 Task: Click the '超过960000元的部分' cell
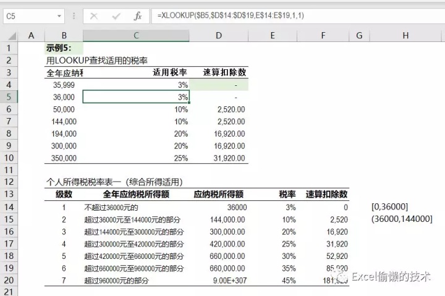tap(136, 281)
